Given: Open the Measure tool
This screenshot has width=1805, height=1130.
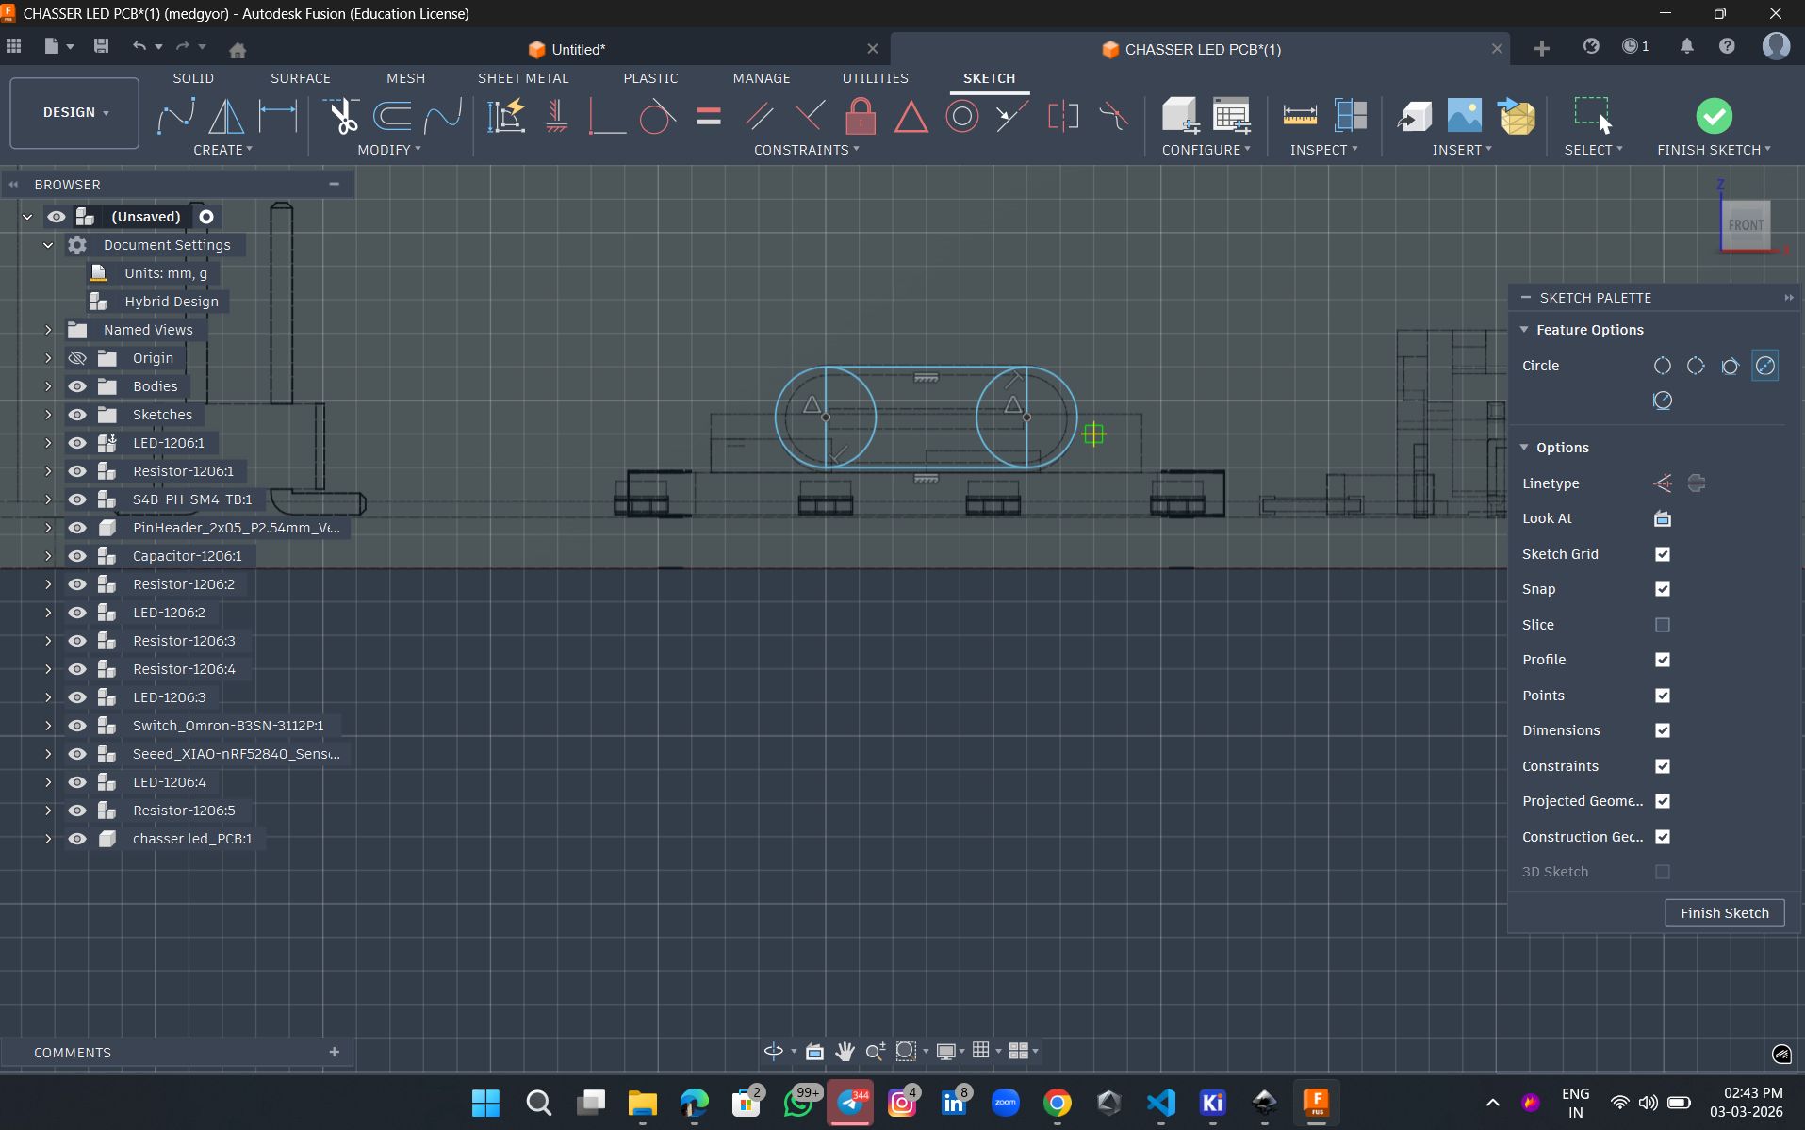Looking at the screenshot, I should [1300, 116].
